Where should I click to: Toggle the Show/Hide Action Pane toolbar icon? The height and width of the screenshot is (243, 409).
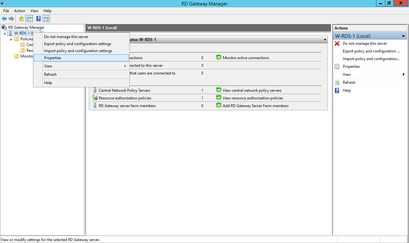(46, 19)
